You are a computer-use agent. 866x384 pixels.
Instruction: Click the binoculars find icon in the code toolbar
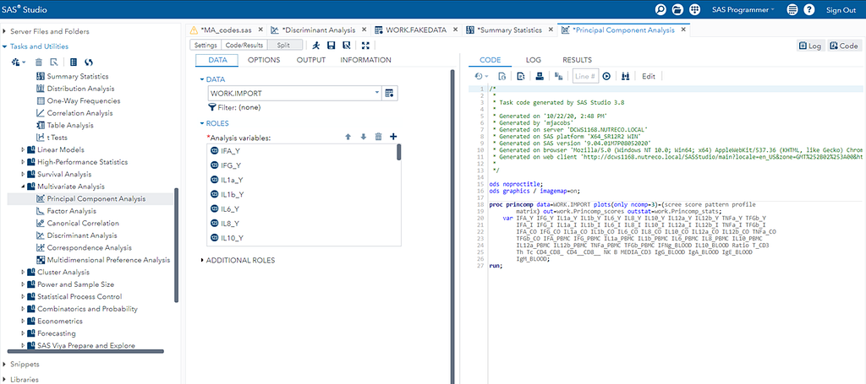(x=626, y=76)
